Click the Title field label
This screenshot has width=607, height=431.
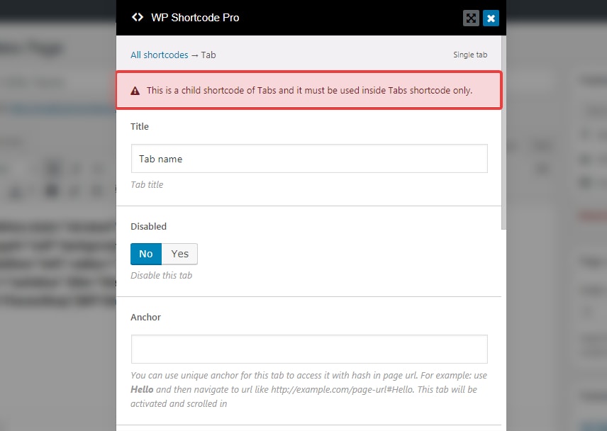(x=140, y=126)
